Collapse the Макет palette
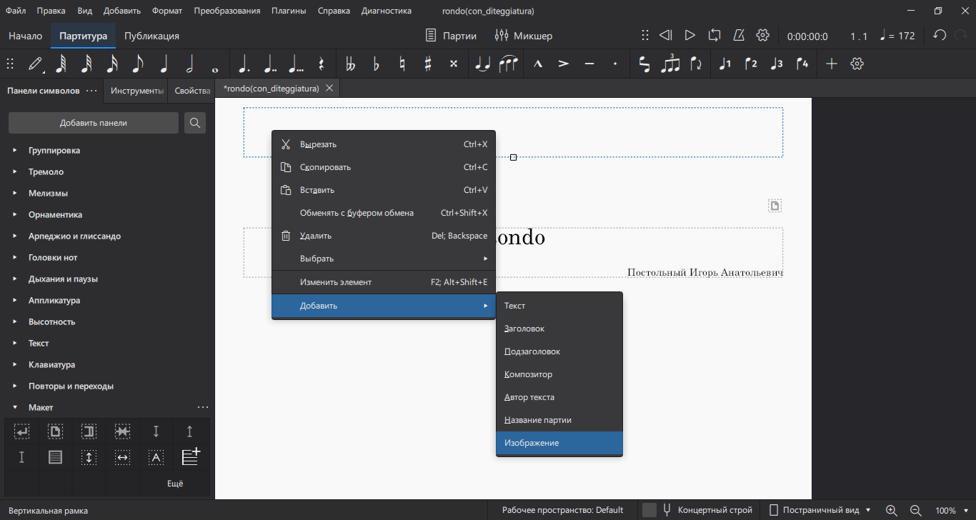 click(x=15, y=408)
